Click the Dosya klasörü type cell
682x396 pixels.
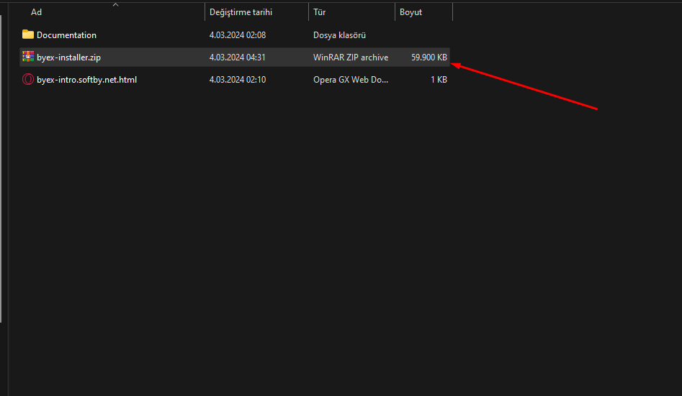coord(340,35)
